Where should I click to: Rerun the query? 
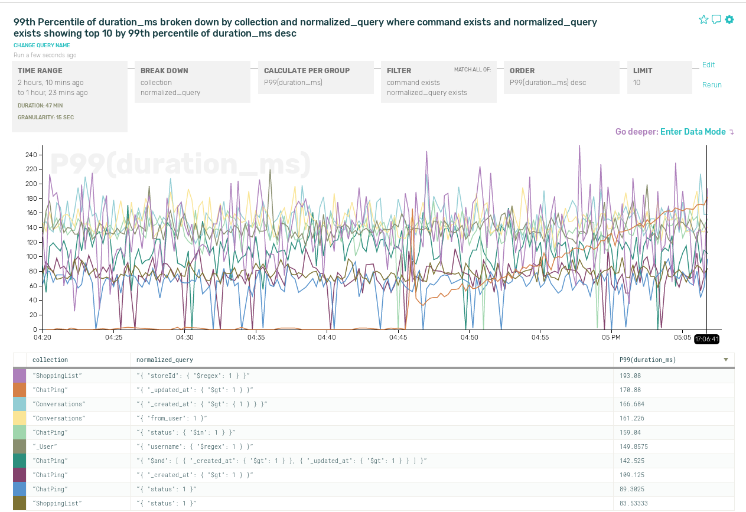(712, 85)
